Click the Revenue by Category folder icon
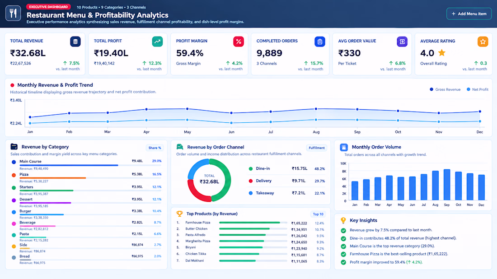The image size is (497, 279). [14, 147]
